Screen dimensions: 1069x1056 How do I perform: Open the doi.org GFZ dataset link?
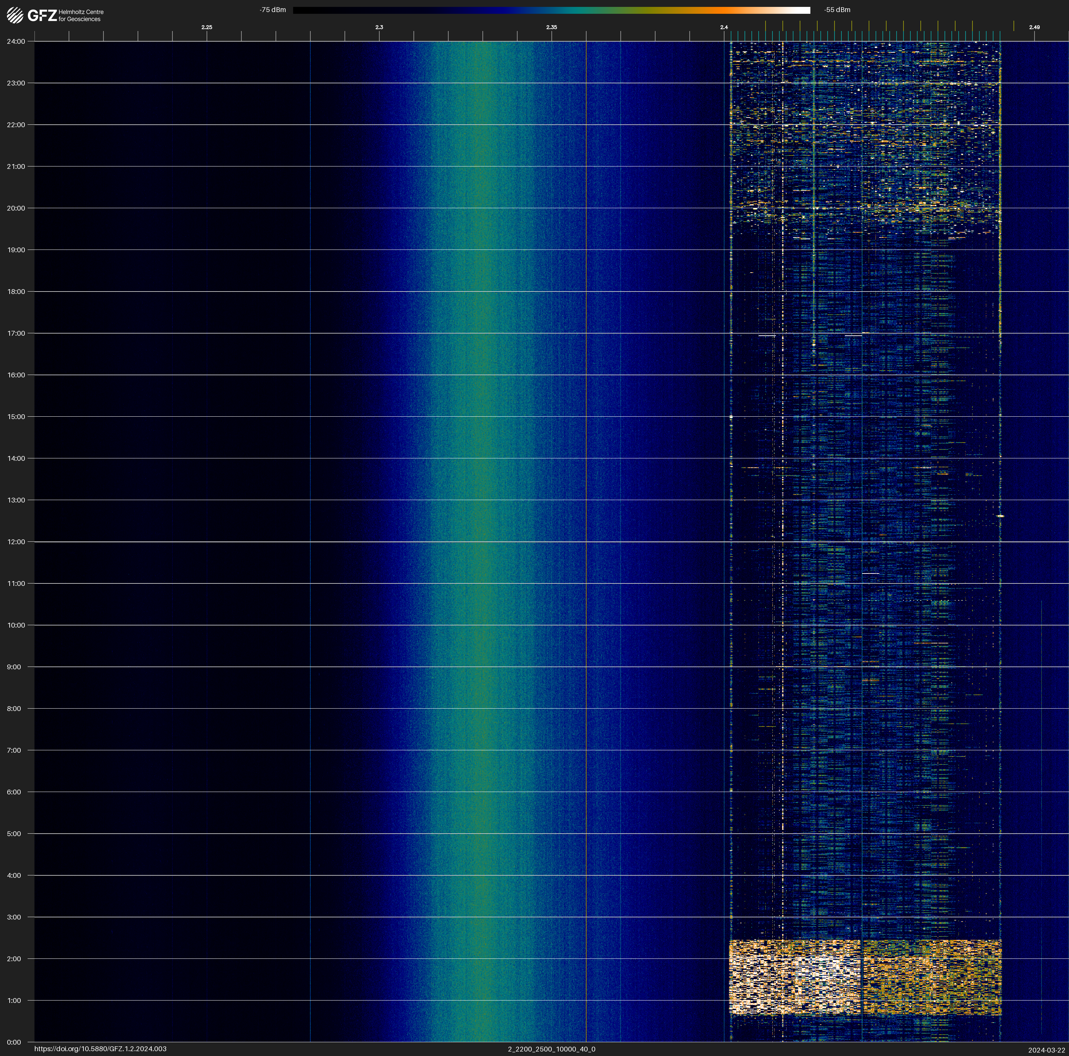[x=100, y=1049]
